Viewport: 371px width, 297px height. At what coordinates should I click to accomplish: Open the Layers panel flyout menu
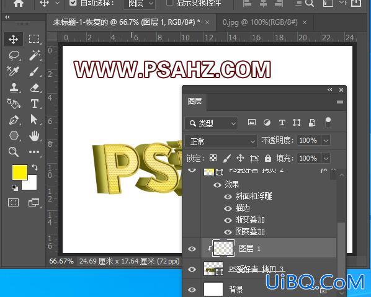(340, 102)
